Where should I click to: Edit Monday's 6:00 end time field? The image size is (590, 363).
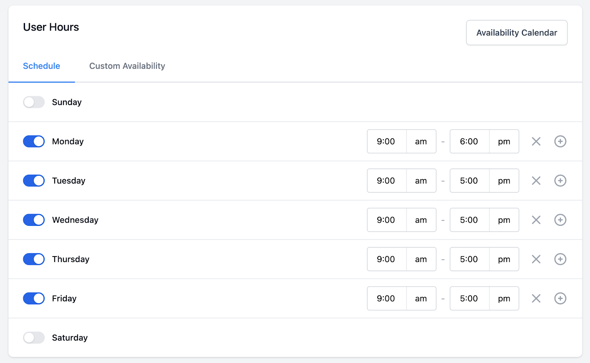coord(469,142)
